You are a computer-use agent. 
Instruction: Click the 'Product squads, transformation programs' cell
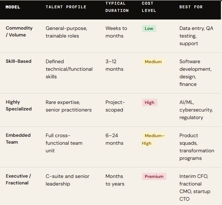tap(197, 147)
